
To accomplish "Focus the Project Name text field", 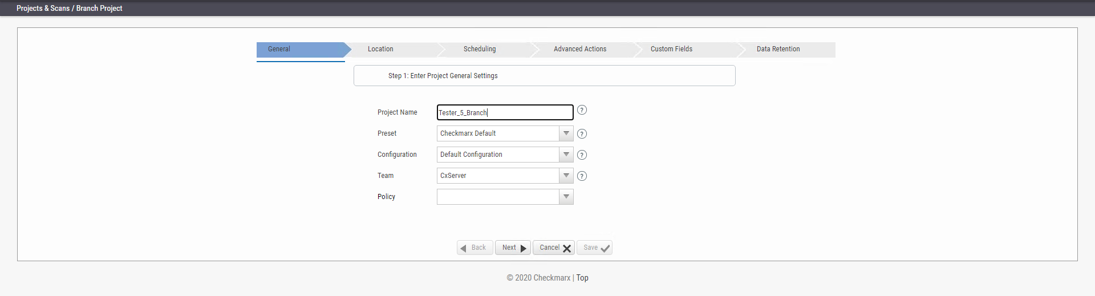I will point(505,112).
